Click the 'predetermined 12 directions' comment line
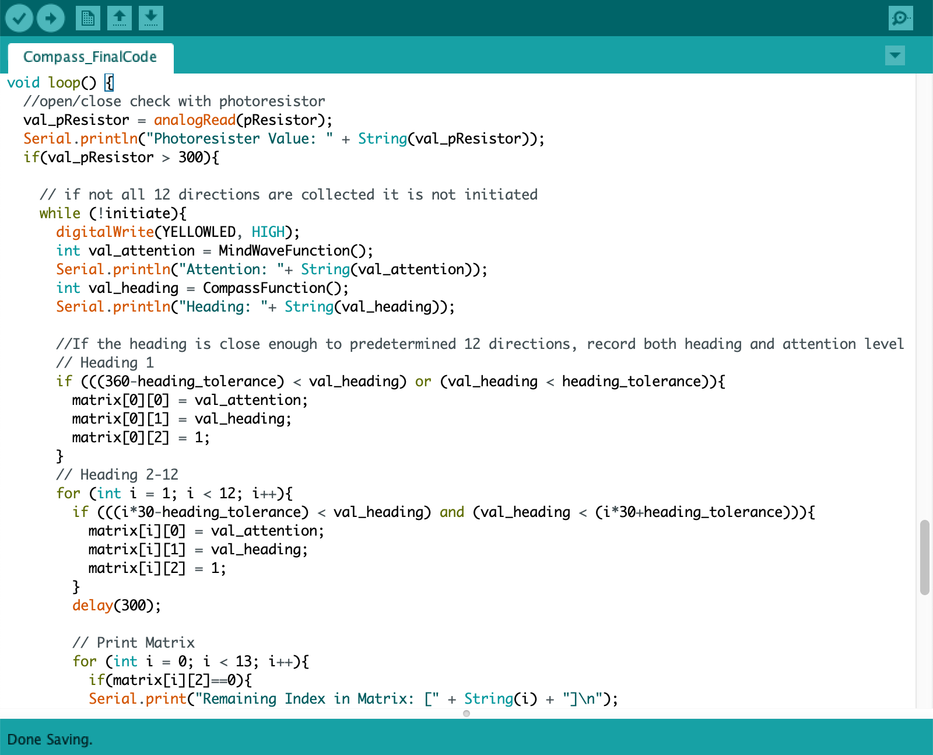933x755 pixels. [x=480, y=344]
